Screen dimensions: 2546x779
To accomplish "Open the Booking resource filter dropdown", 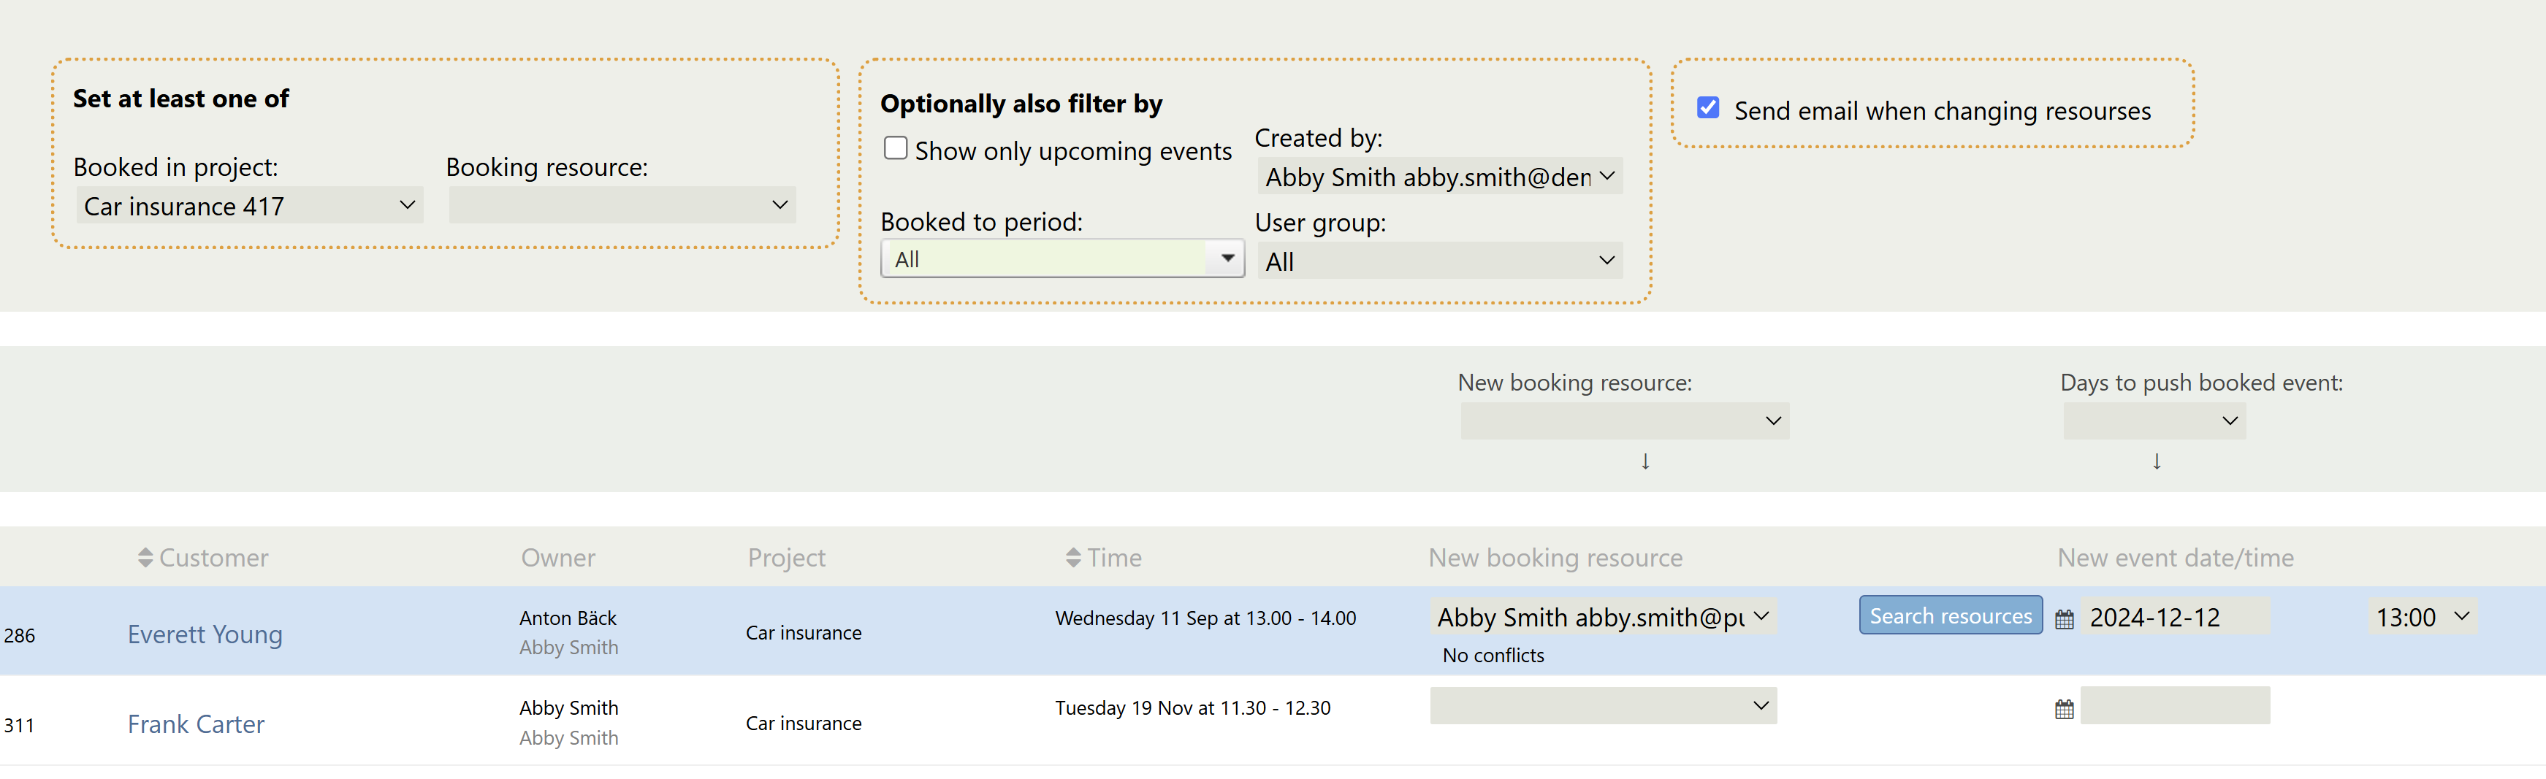I will coord(622,205).
